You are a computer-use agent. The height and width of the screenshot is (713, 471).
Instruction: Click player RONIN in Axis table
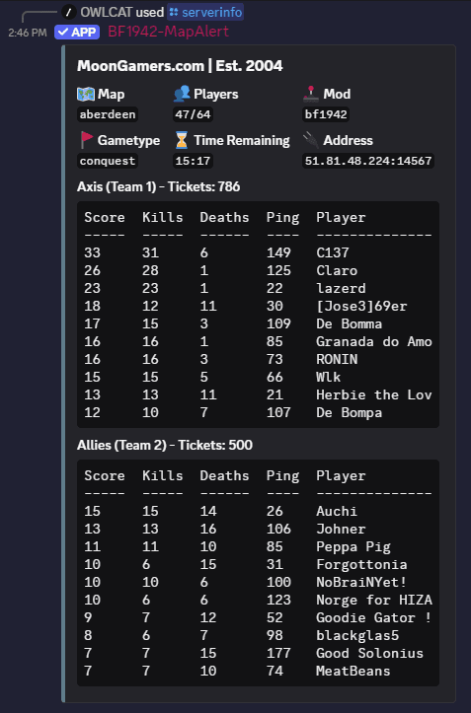point(337,359)
